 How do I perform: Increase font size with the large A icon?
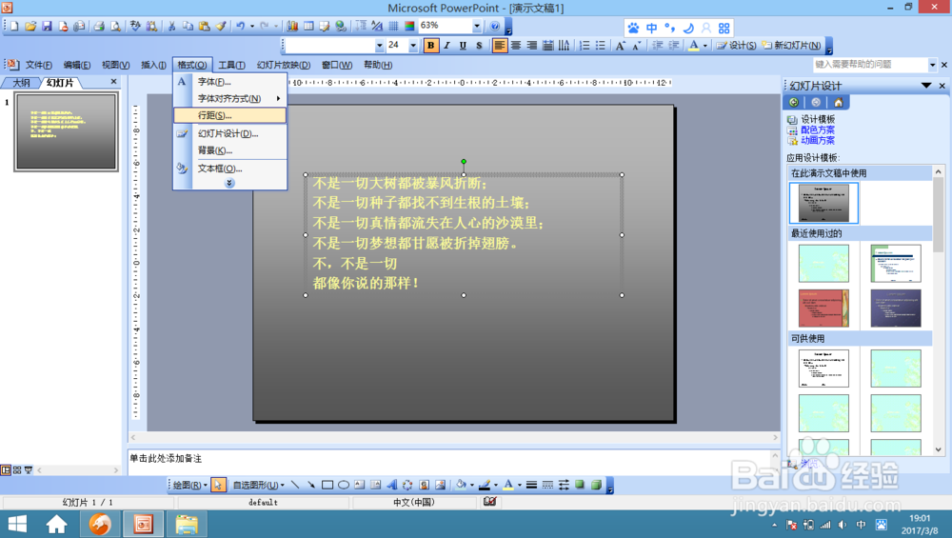620,46
